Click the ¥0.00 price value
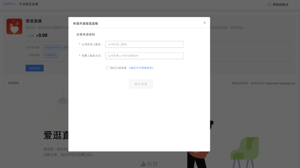Viewport: 300px width, 168px height. [x=42, y=35]
